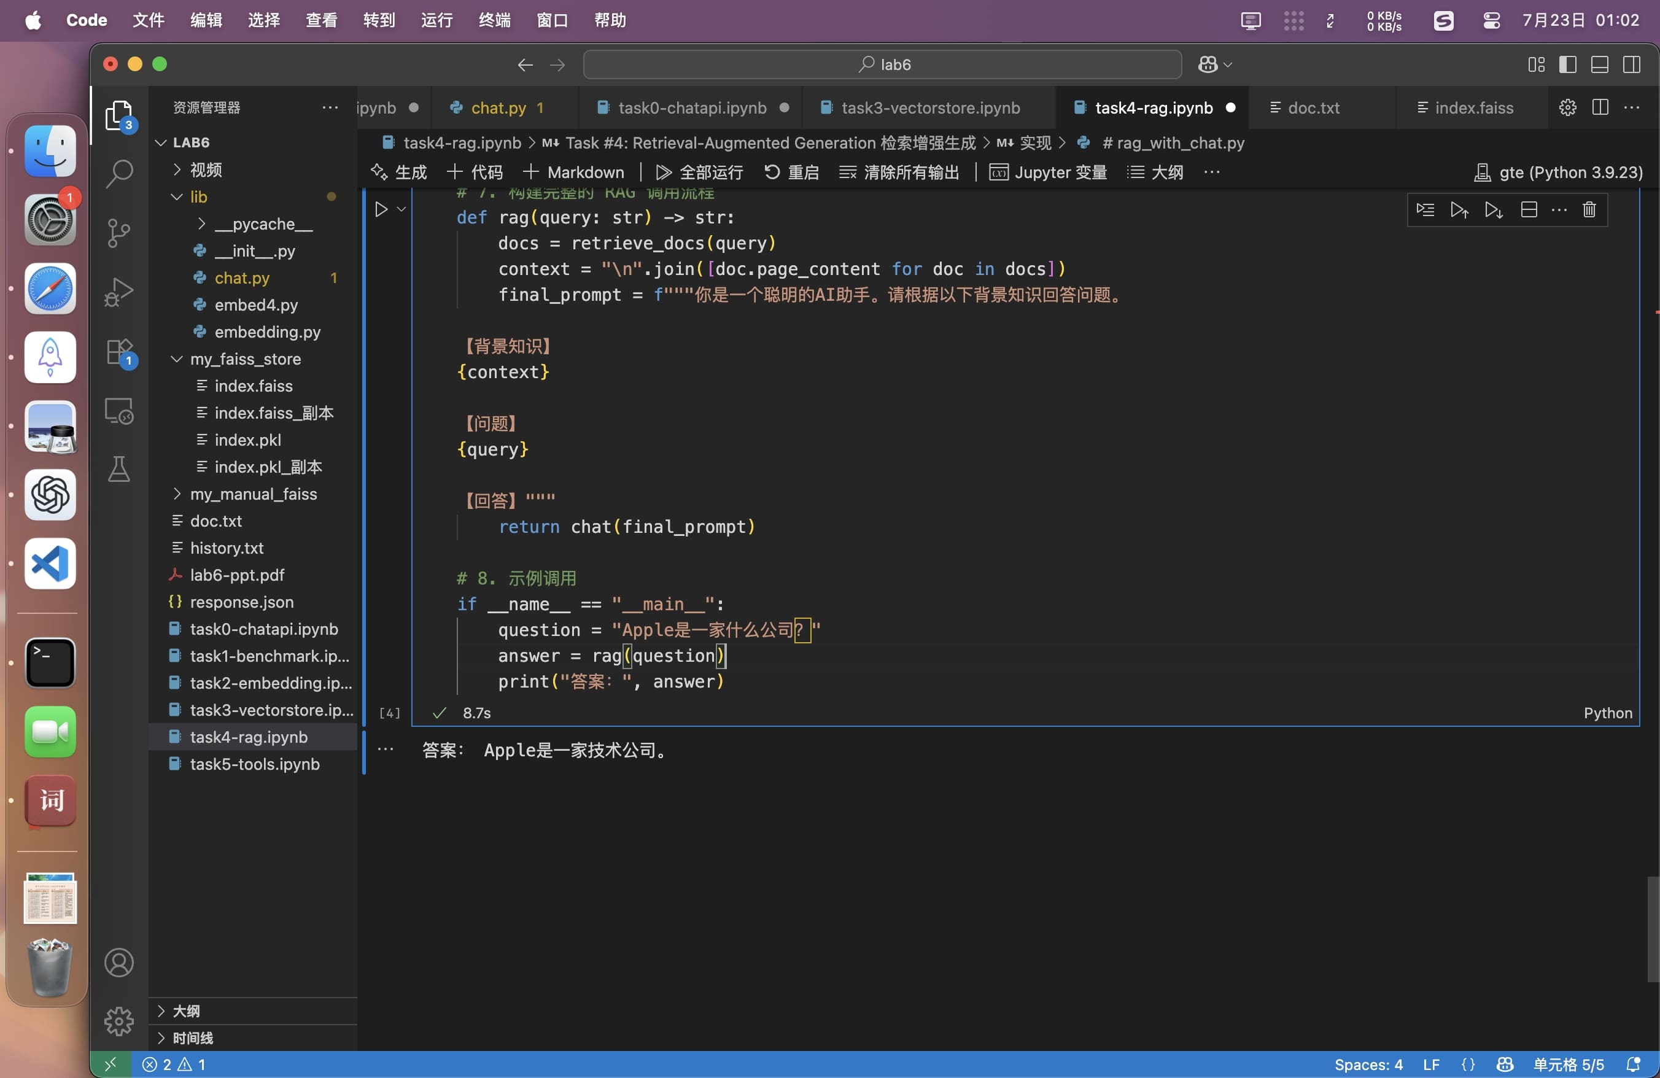Click the delete cell trash icon

pyautogui.click(x=1589, y=210)
